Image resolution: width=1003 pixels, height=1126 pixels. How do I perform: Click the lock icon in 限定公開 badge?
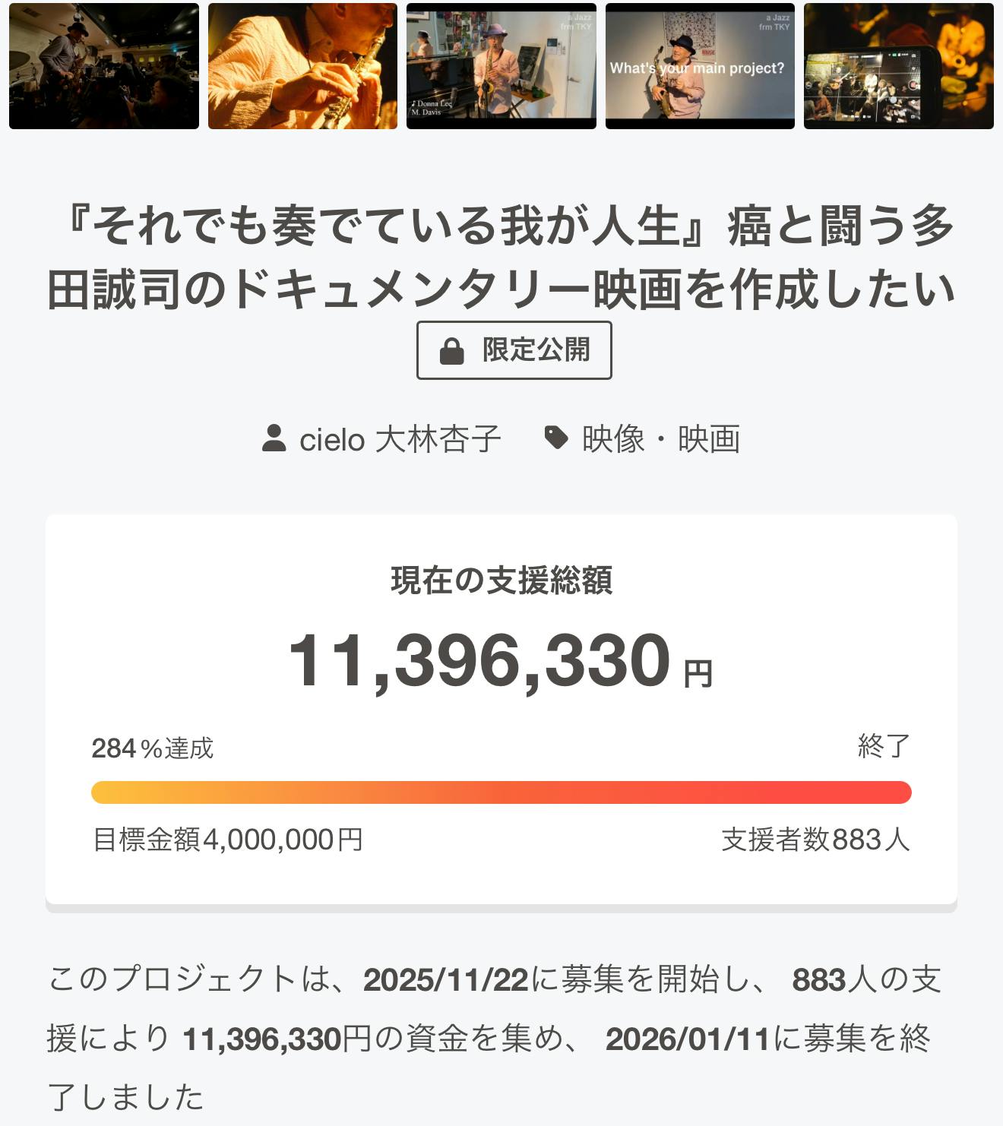click(451, 351)
